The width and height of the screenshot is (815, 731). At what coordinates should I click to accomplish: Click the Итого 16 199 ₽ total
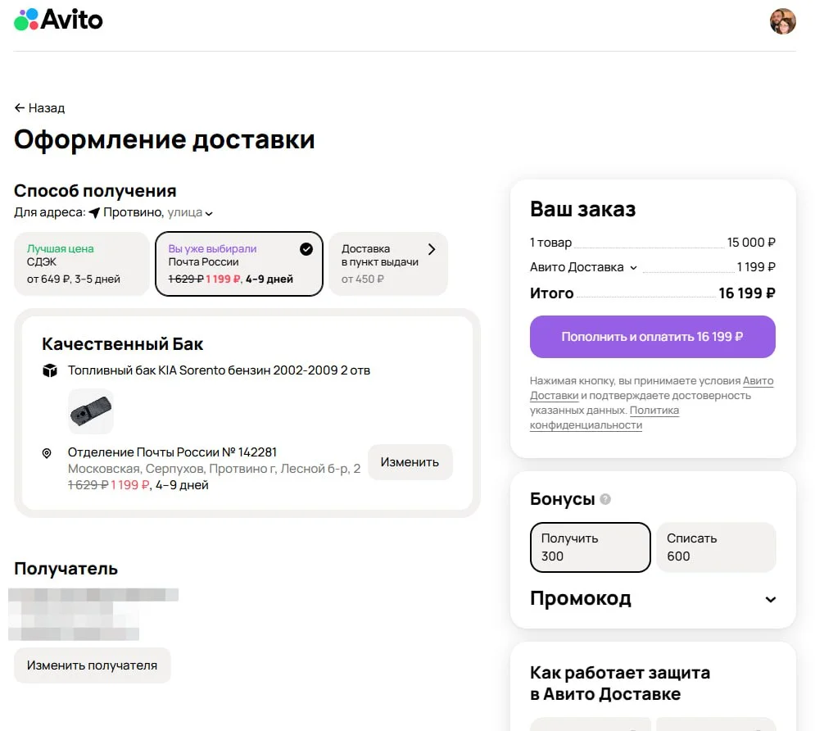tap(652, 293)
